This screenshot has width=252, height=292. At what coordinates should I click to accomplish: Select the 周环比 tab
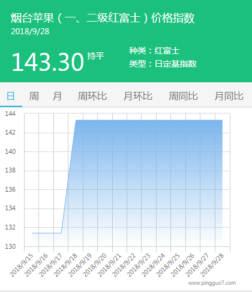point(92,96)
